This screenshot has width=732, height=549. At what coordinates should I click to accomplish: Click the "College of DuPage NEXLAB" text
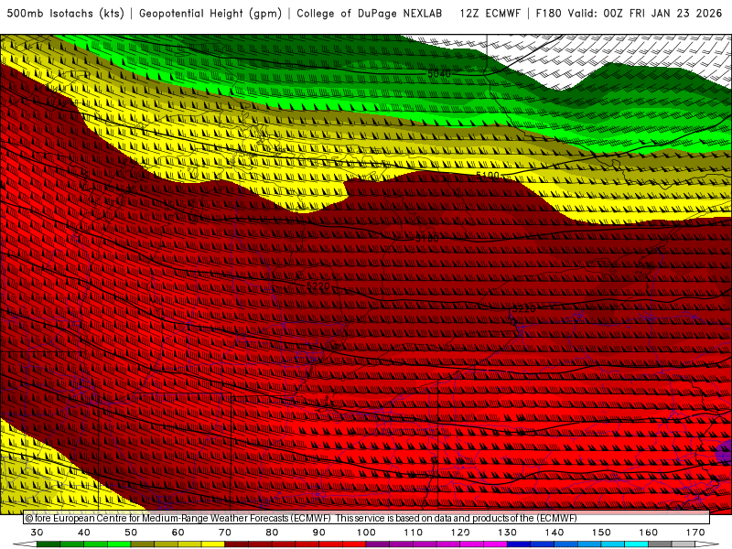pos(370,14)
